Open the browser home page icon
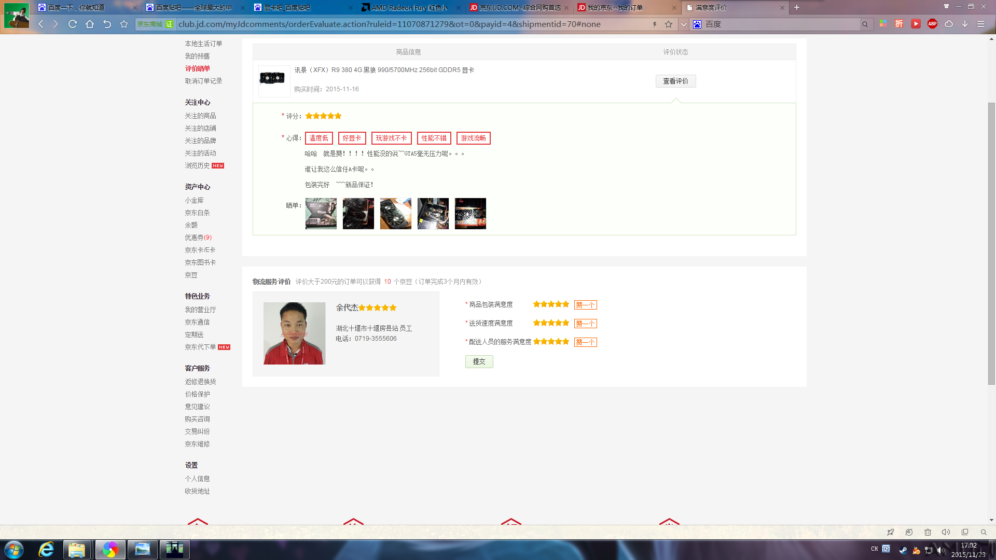Screen dimensions: 996x560 pyautogui.click(x=90, y=24)
